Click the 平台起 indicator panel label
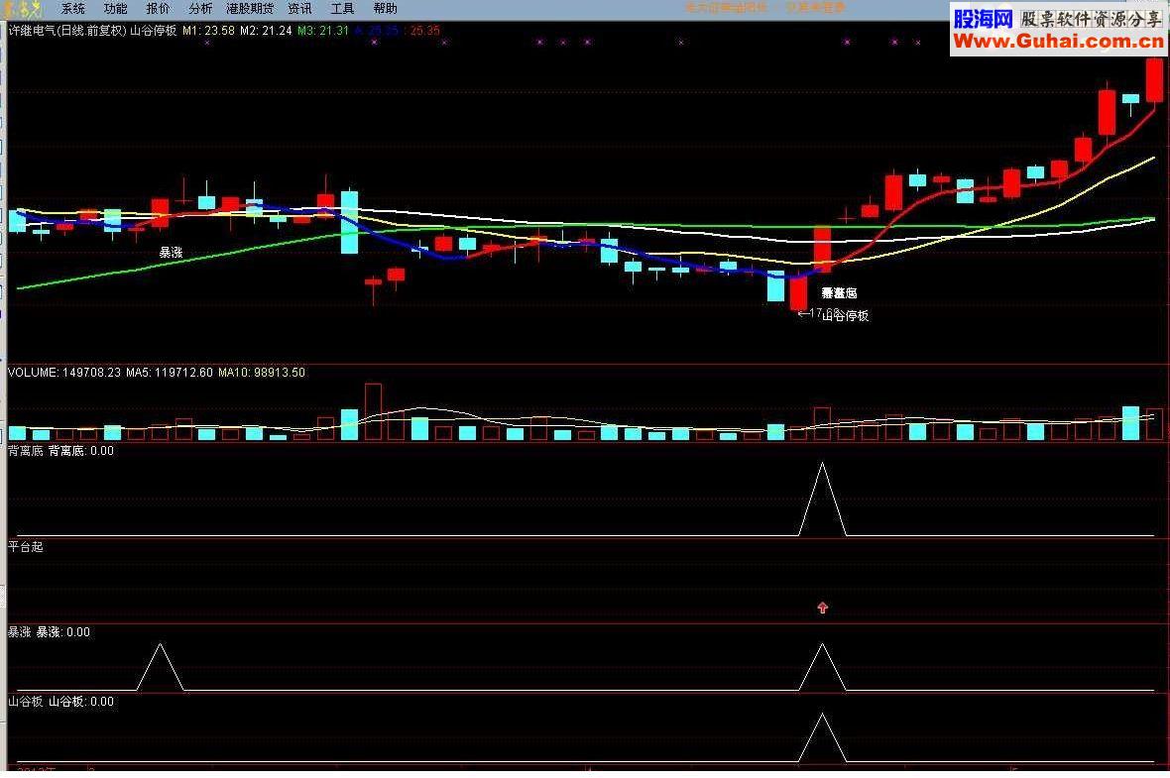This screenshot has width=1170, height=778. tap(26, 547)
